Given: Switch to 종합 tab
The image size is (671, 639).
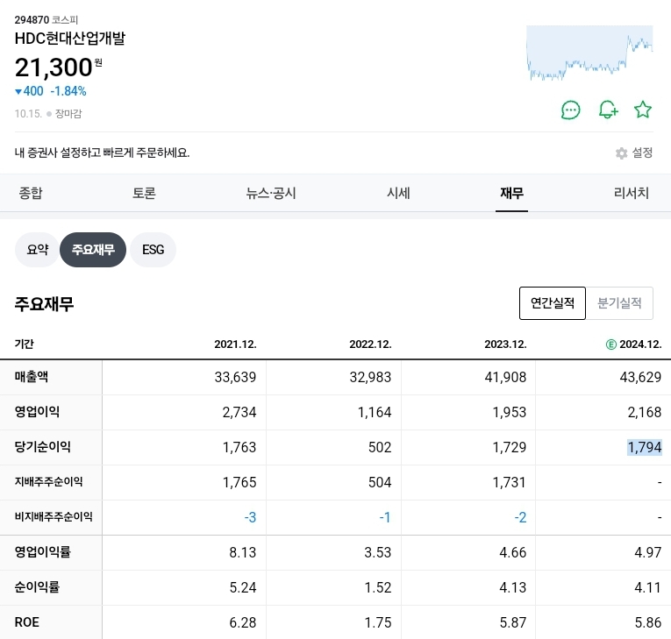Looking at the screenshot, I should tap(31, 193).
